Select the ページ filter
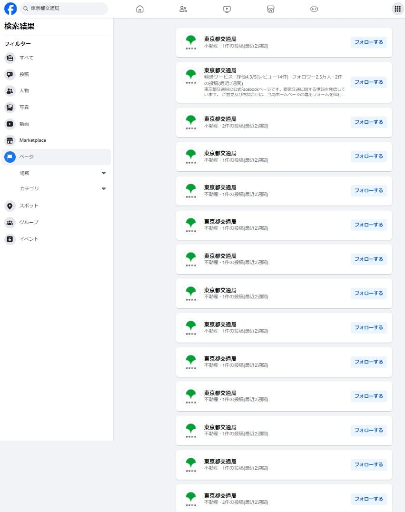The image size is (405, 512). click(56, 157)
